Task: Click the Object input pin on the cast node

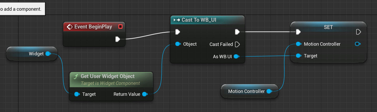Action: click(178, 44)
